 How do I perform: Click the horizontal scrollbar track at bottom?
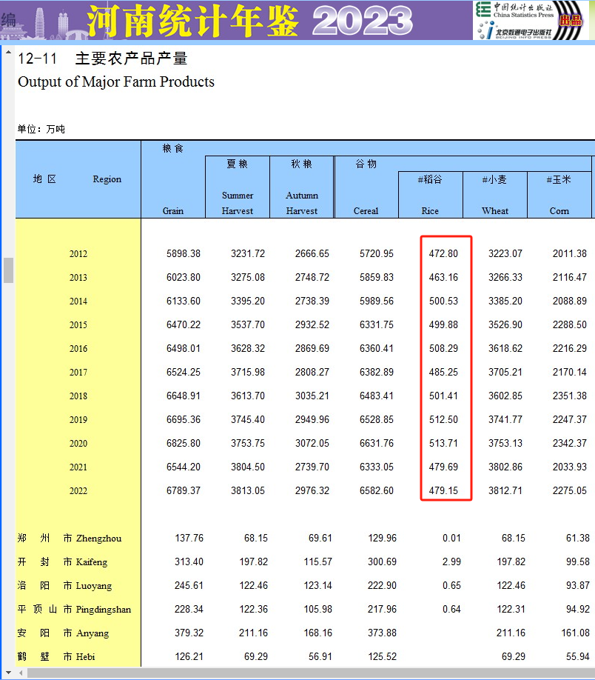[296, 673]
